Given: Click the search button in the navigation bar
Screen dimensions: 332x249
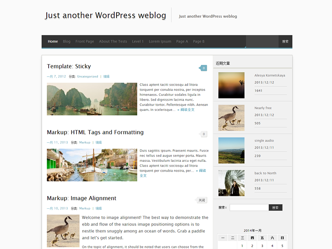Looking at the screenshot, I should (x=285, y=41).
